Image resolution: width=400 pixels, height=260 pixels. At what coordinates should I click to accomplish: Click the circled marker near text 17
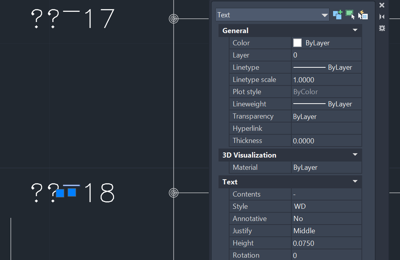click(174, 18)
